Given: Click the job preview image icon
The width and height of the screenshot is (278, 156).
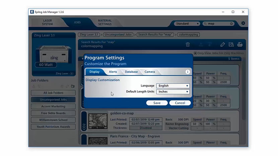Looking at the screenshot, I should click(x=231, y=44).
